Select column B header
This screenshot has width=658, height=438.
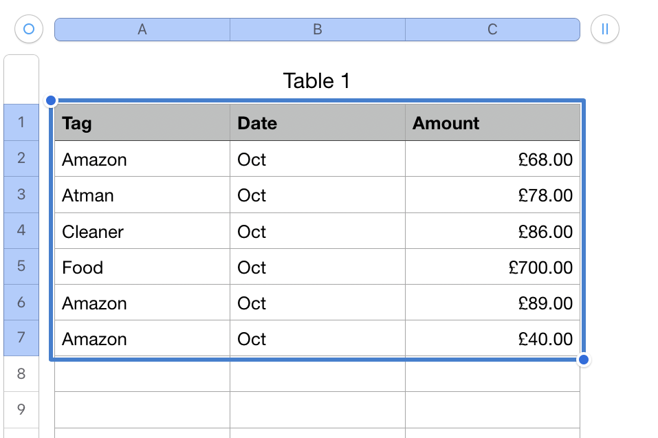tap(318, 30)
